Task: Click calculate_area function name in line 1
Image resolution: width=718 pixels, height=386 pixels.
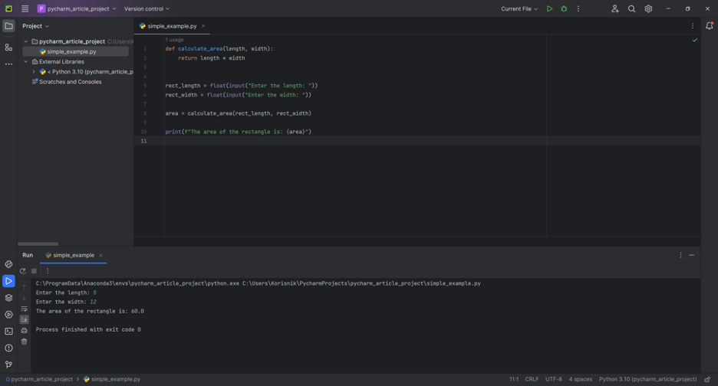Action: [200, 48]
